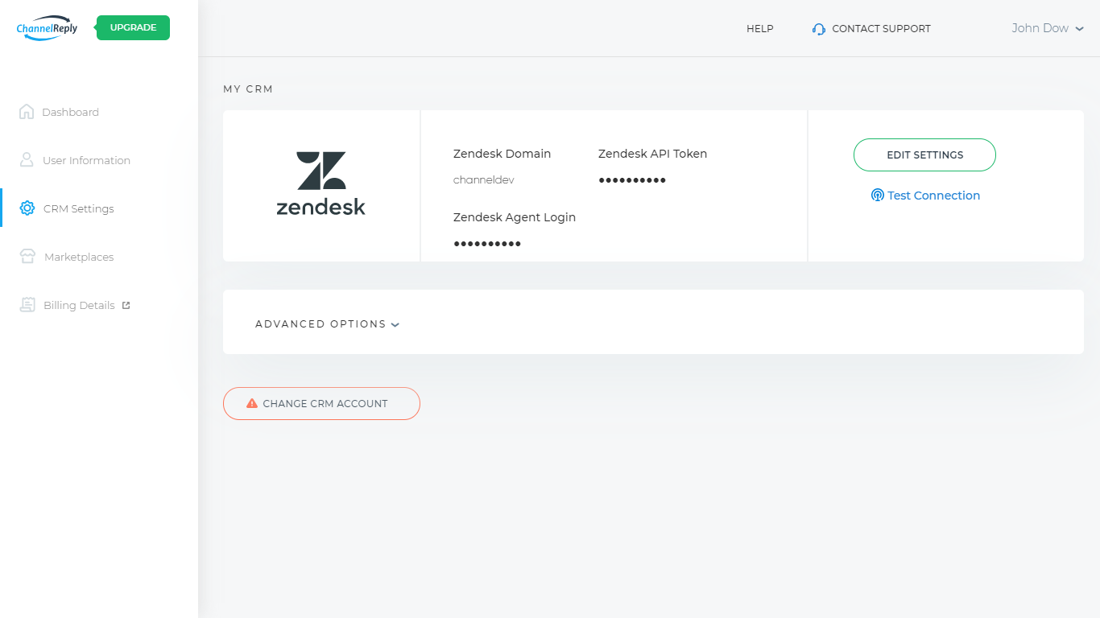The image size is (1100, 618).
Task: Click the Marketplaces store icon
Action: pyautogui.click(x=28, y=257)
